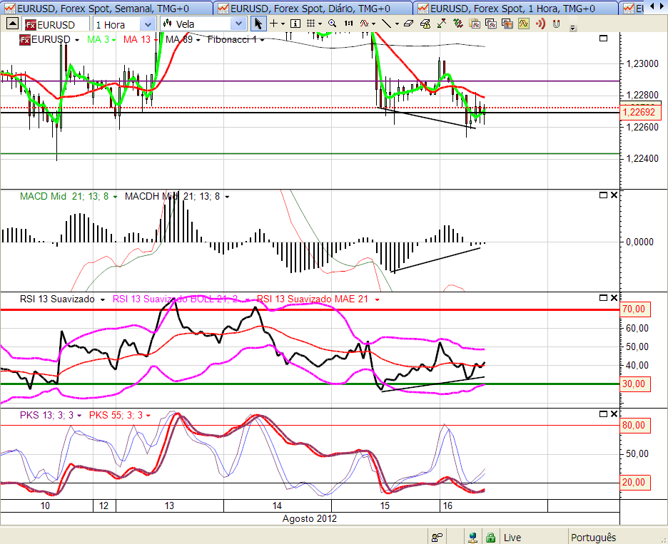This screenshot has height=544, width=668.
Task: Maximize the MACD pane
Action: (603, 195)
